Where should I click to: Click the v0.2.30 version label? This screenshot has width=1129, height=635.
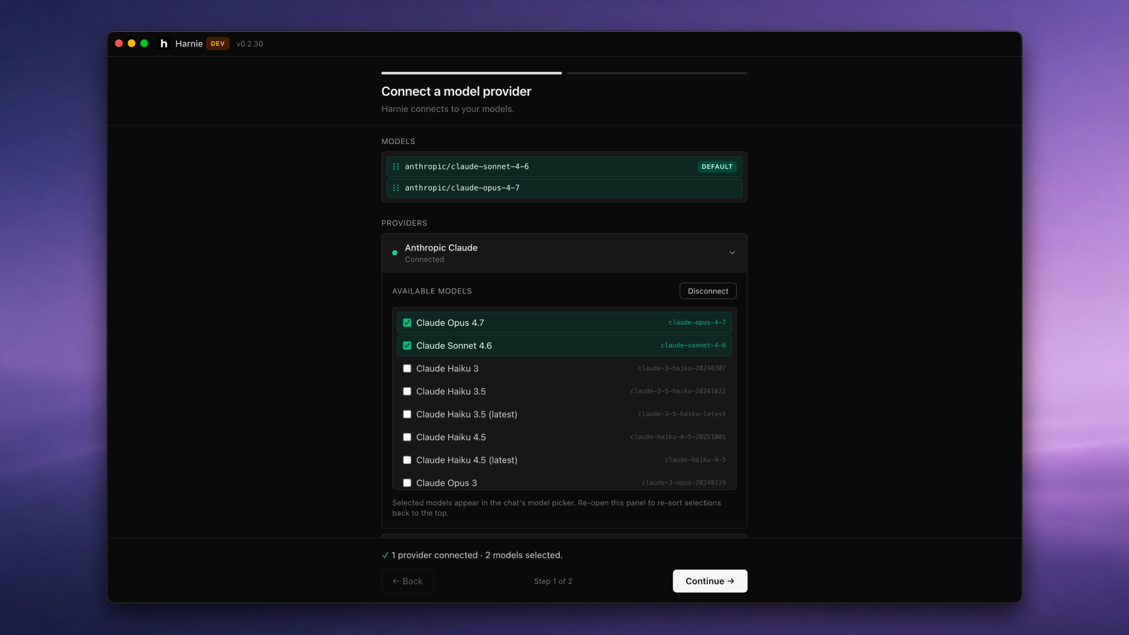tap(249, 44)
